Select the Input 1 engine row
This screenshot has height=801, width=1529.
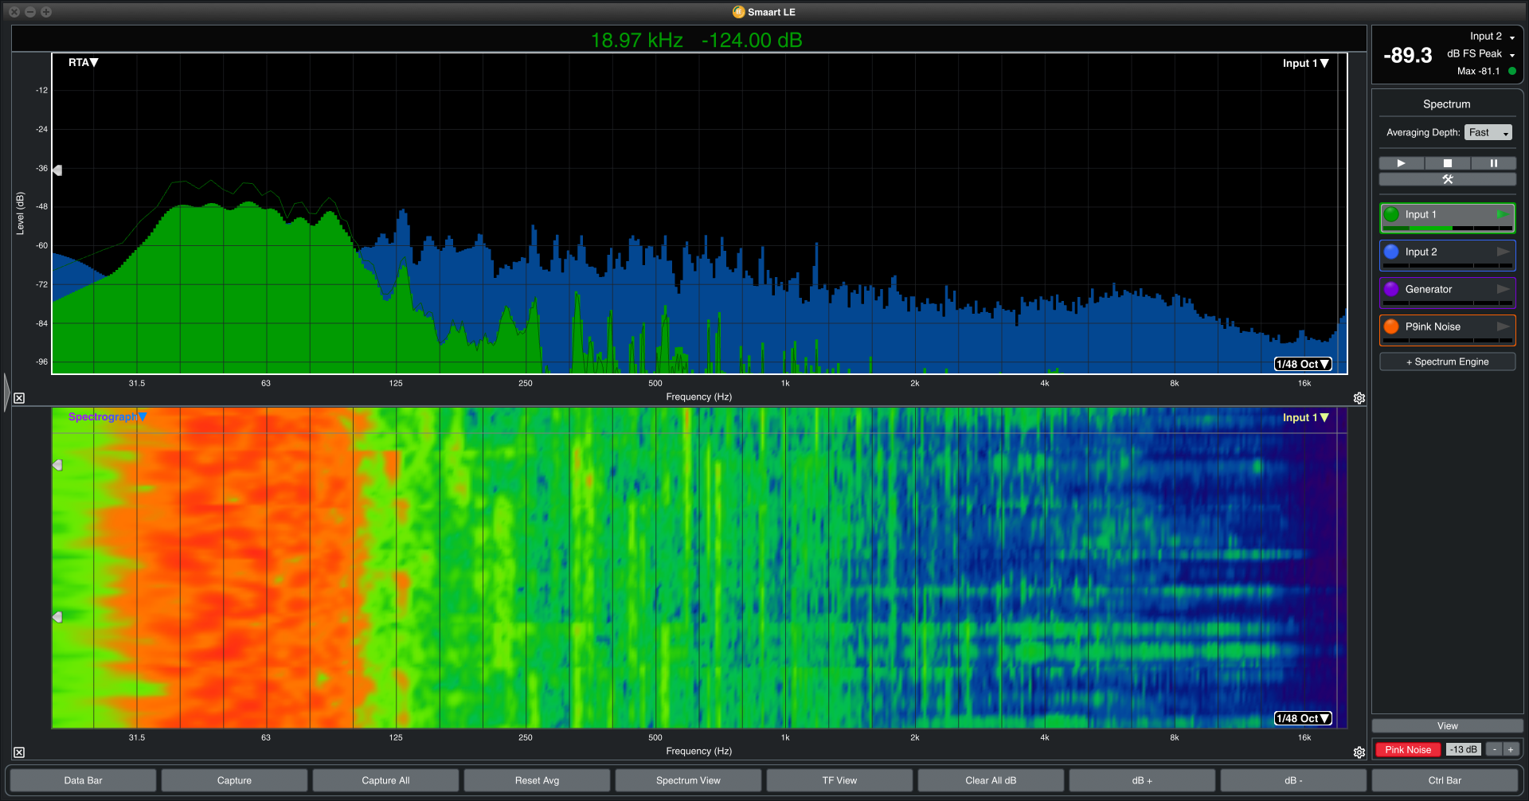(1447, 217)
